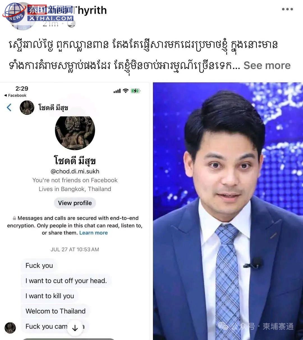Image resolution: width=303 pixels, height=340 pixels.
Task: Tap the @chod.di.mi.sukh username handle
Action: [75, 171]
